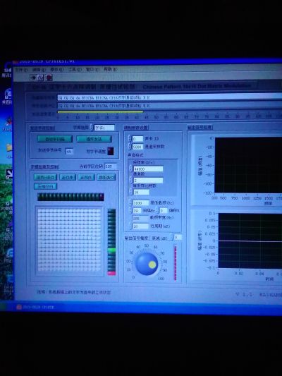The image size is (282, 376).
Task: Click the 16x16 dot matrix character grid
Action: 69,240
